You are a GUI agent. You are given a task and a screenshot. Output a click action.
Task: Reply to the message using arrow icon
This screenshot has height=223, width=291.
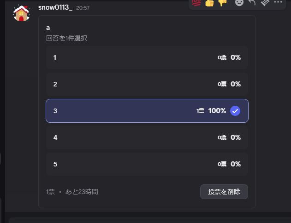click(x=252, y=3)
